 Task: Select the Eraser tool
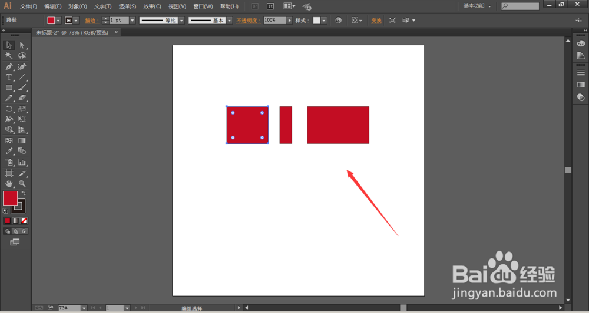tap(22, 98)
